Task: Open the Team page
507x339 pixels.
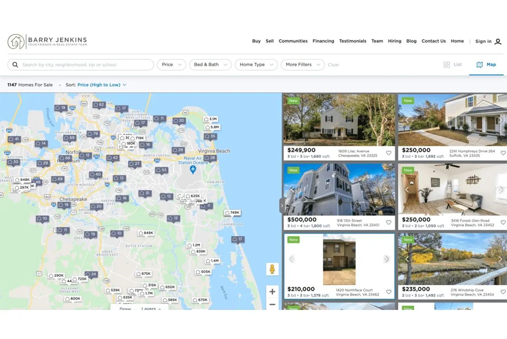Action: tap(377, 41)
